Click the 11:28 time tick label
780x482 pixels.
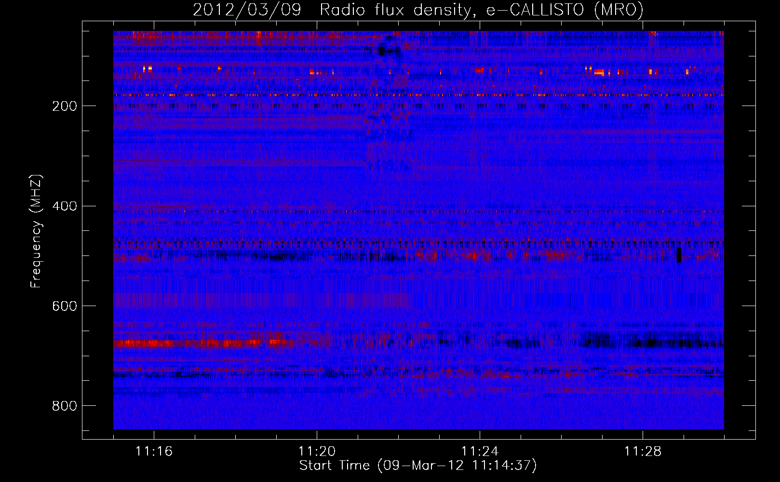click(x=643, y=452)
